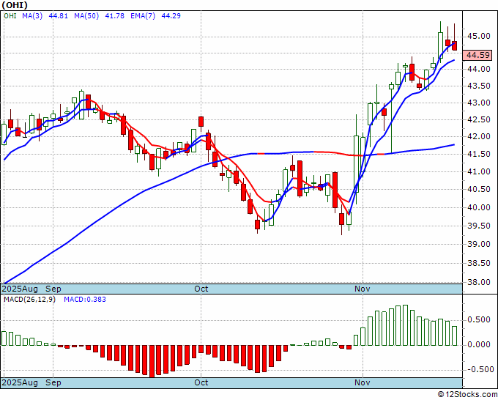Screen dimensions: 498x400
Task: Open the 12Stocks.com copyright link
Action: tap(467, 394)
